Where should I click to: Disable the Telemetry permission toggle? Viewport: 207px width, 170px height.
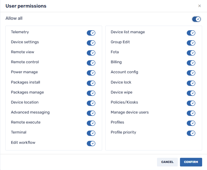pos(91,33)
